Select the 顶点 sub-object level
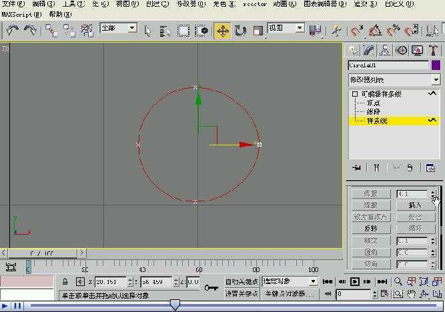445x312 pixels. pos(373,103)
